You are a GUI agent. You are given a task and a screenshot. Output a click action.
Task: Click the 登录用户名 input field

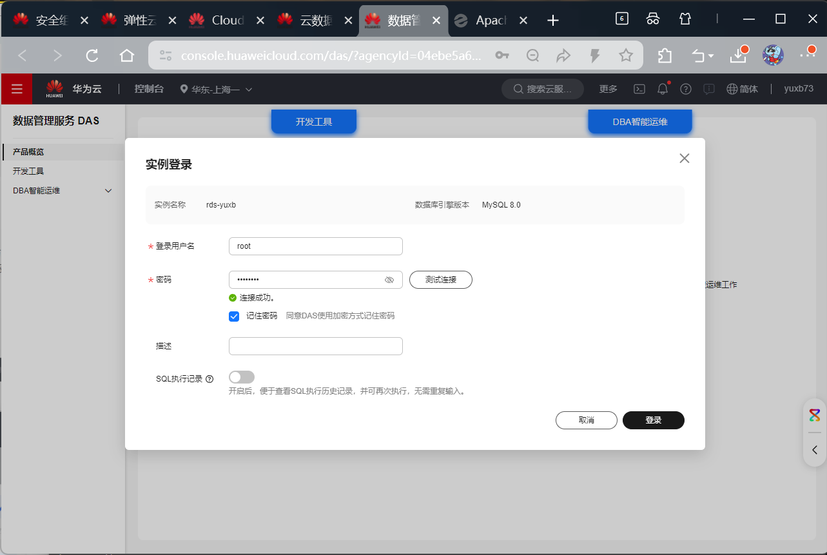coord(316,246)
